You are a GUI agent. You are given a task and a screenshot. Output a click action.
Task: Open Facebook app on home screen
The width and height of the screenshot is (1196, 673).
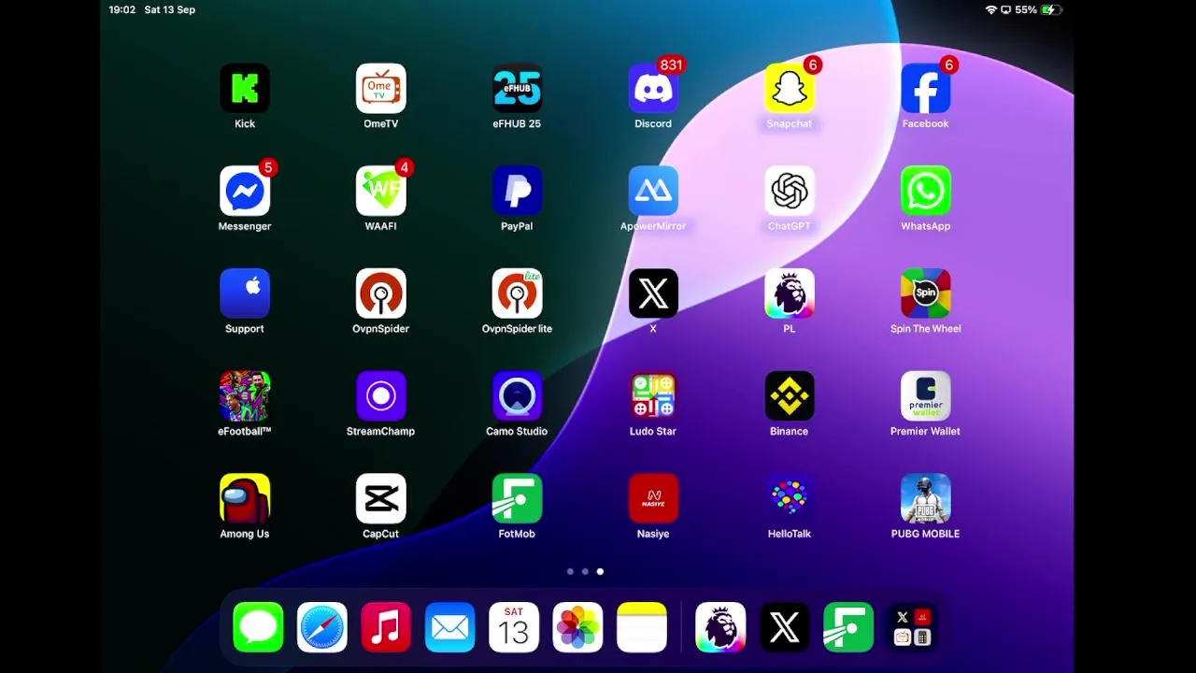(x=926, y=89)
